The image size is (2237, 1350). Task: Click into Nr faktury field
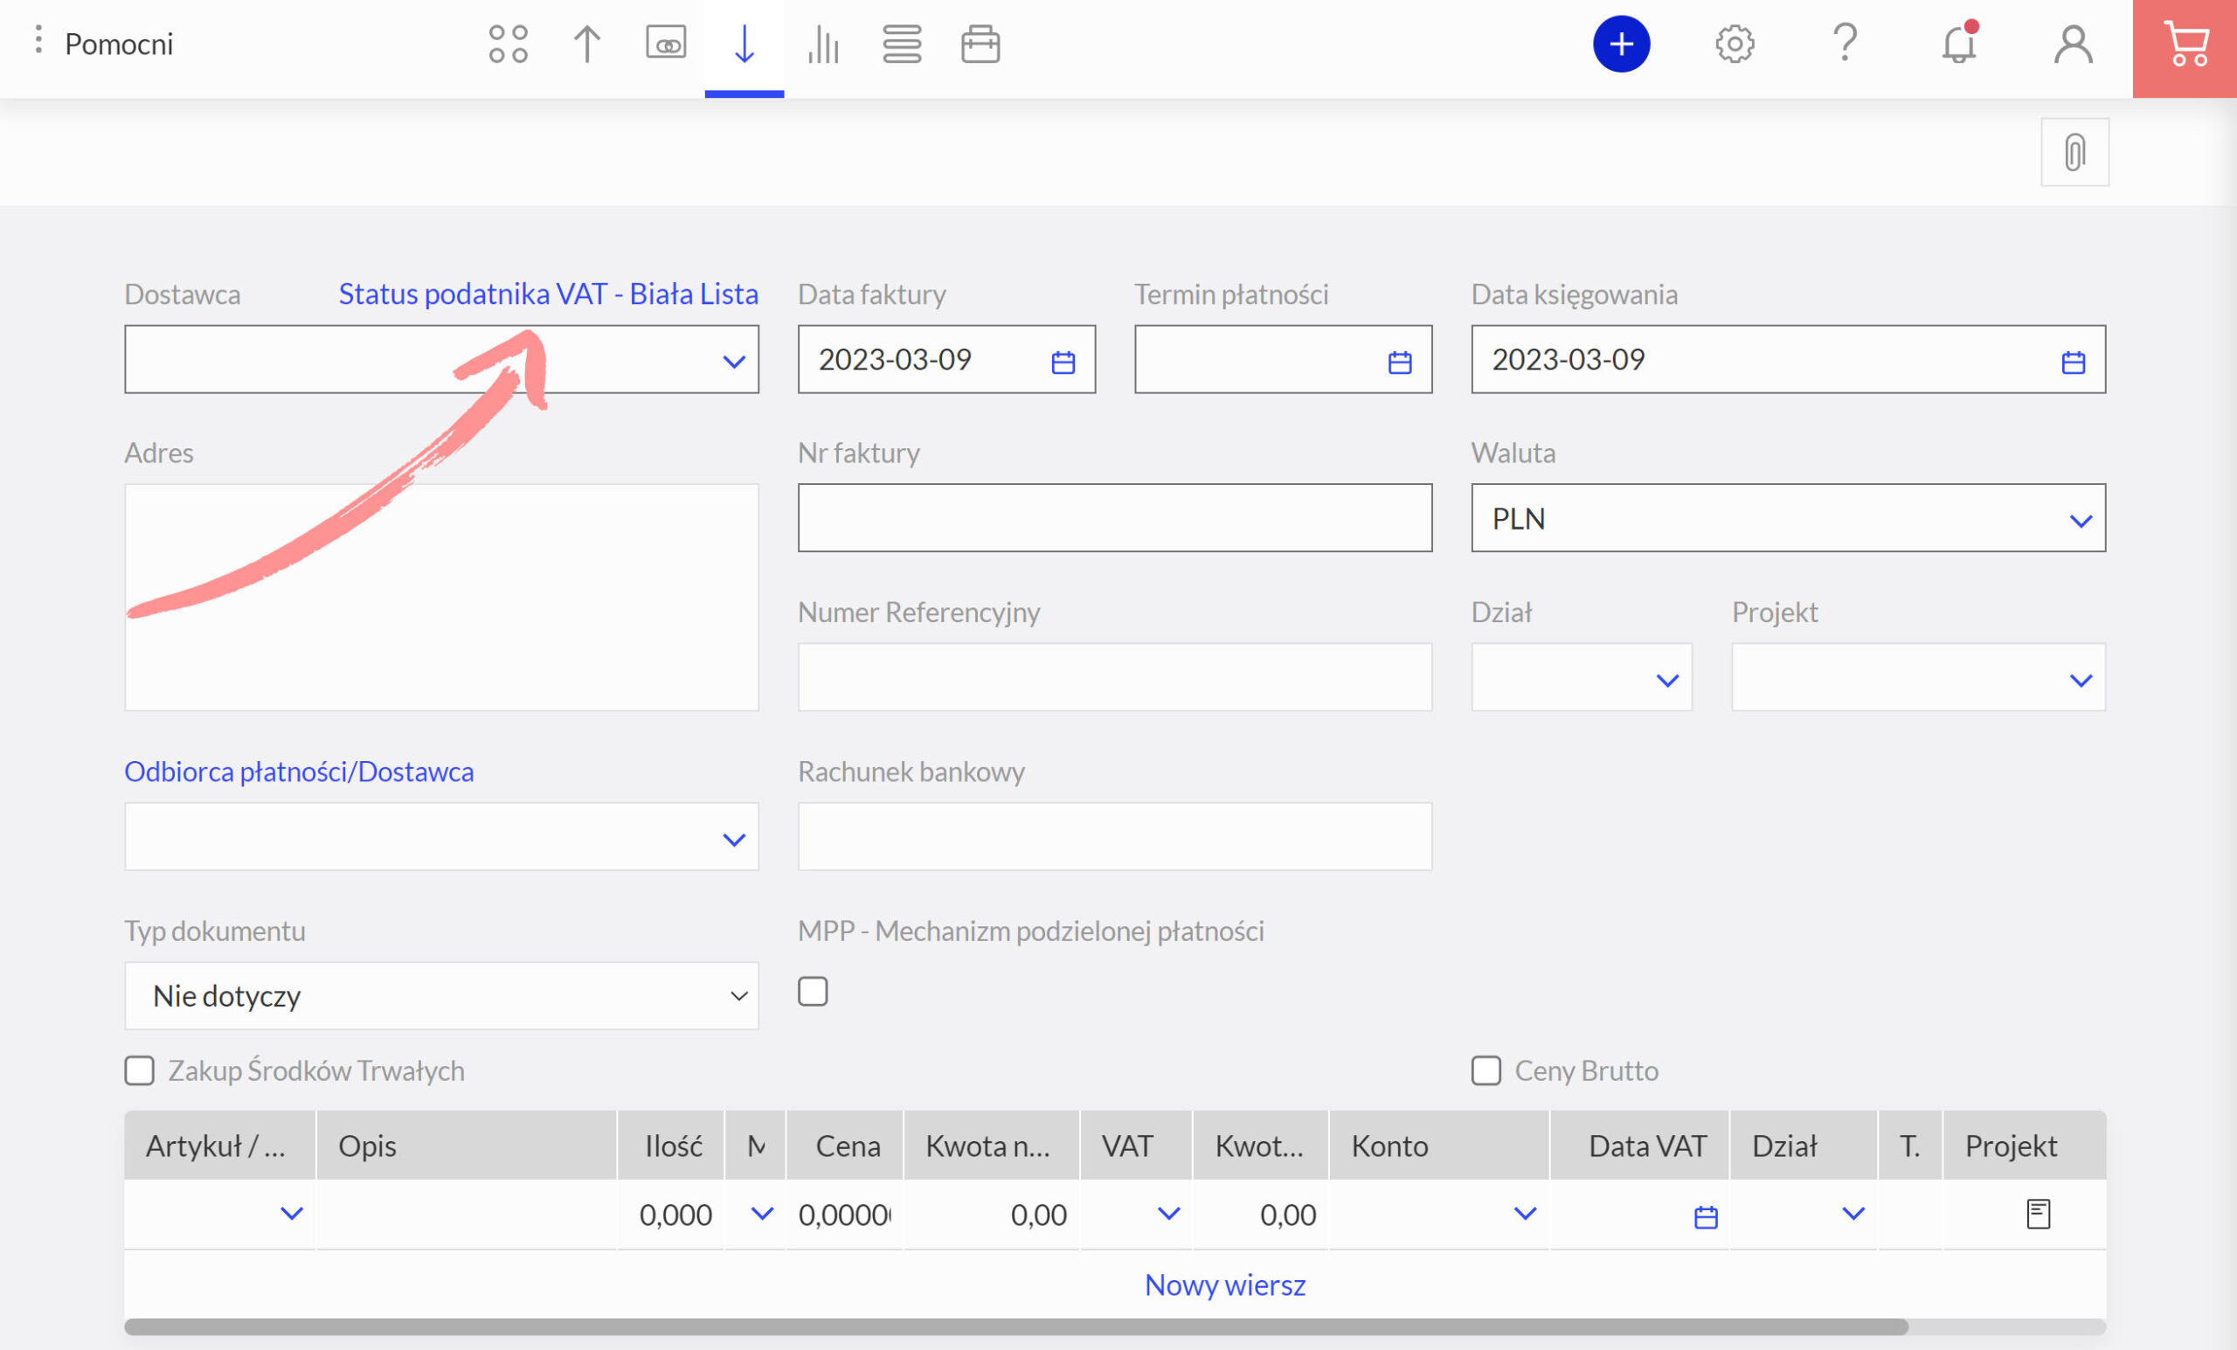[x=1115, y=517]
